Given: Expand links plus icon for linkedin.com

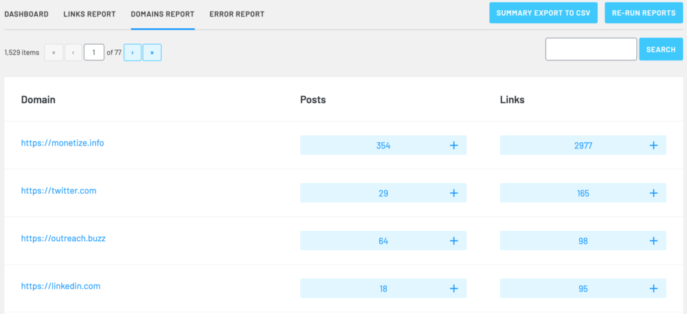Looking at the screenshot, I should coord(654,289).
